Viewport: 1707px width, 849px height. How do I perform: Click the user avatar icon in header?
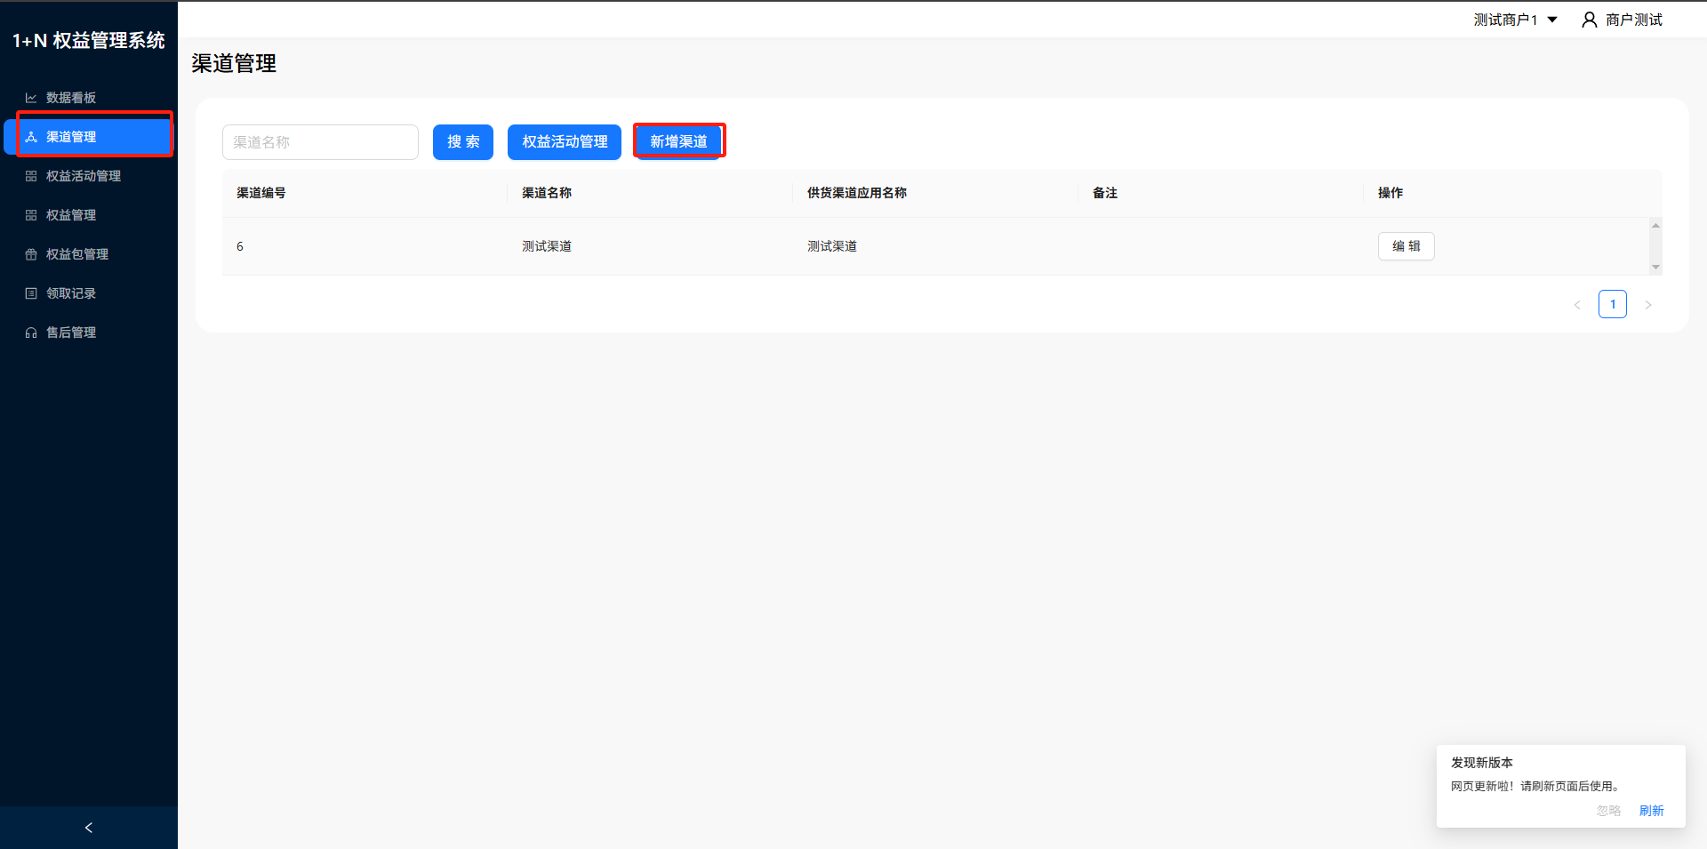[1589, 20]
